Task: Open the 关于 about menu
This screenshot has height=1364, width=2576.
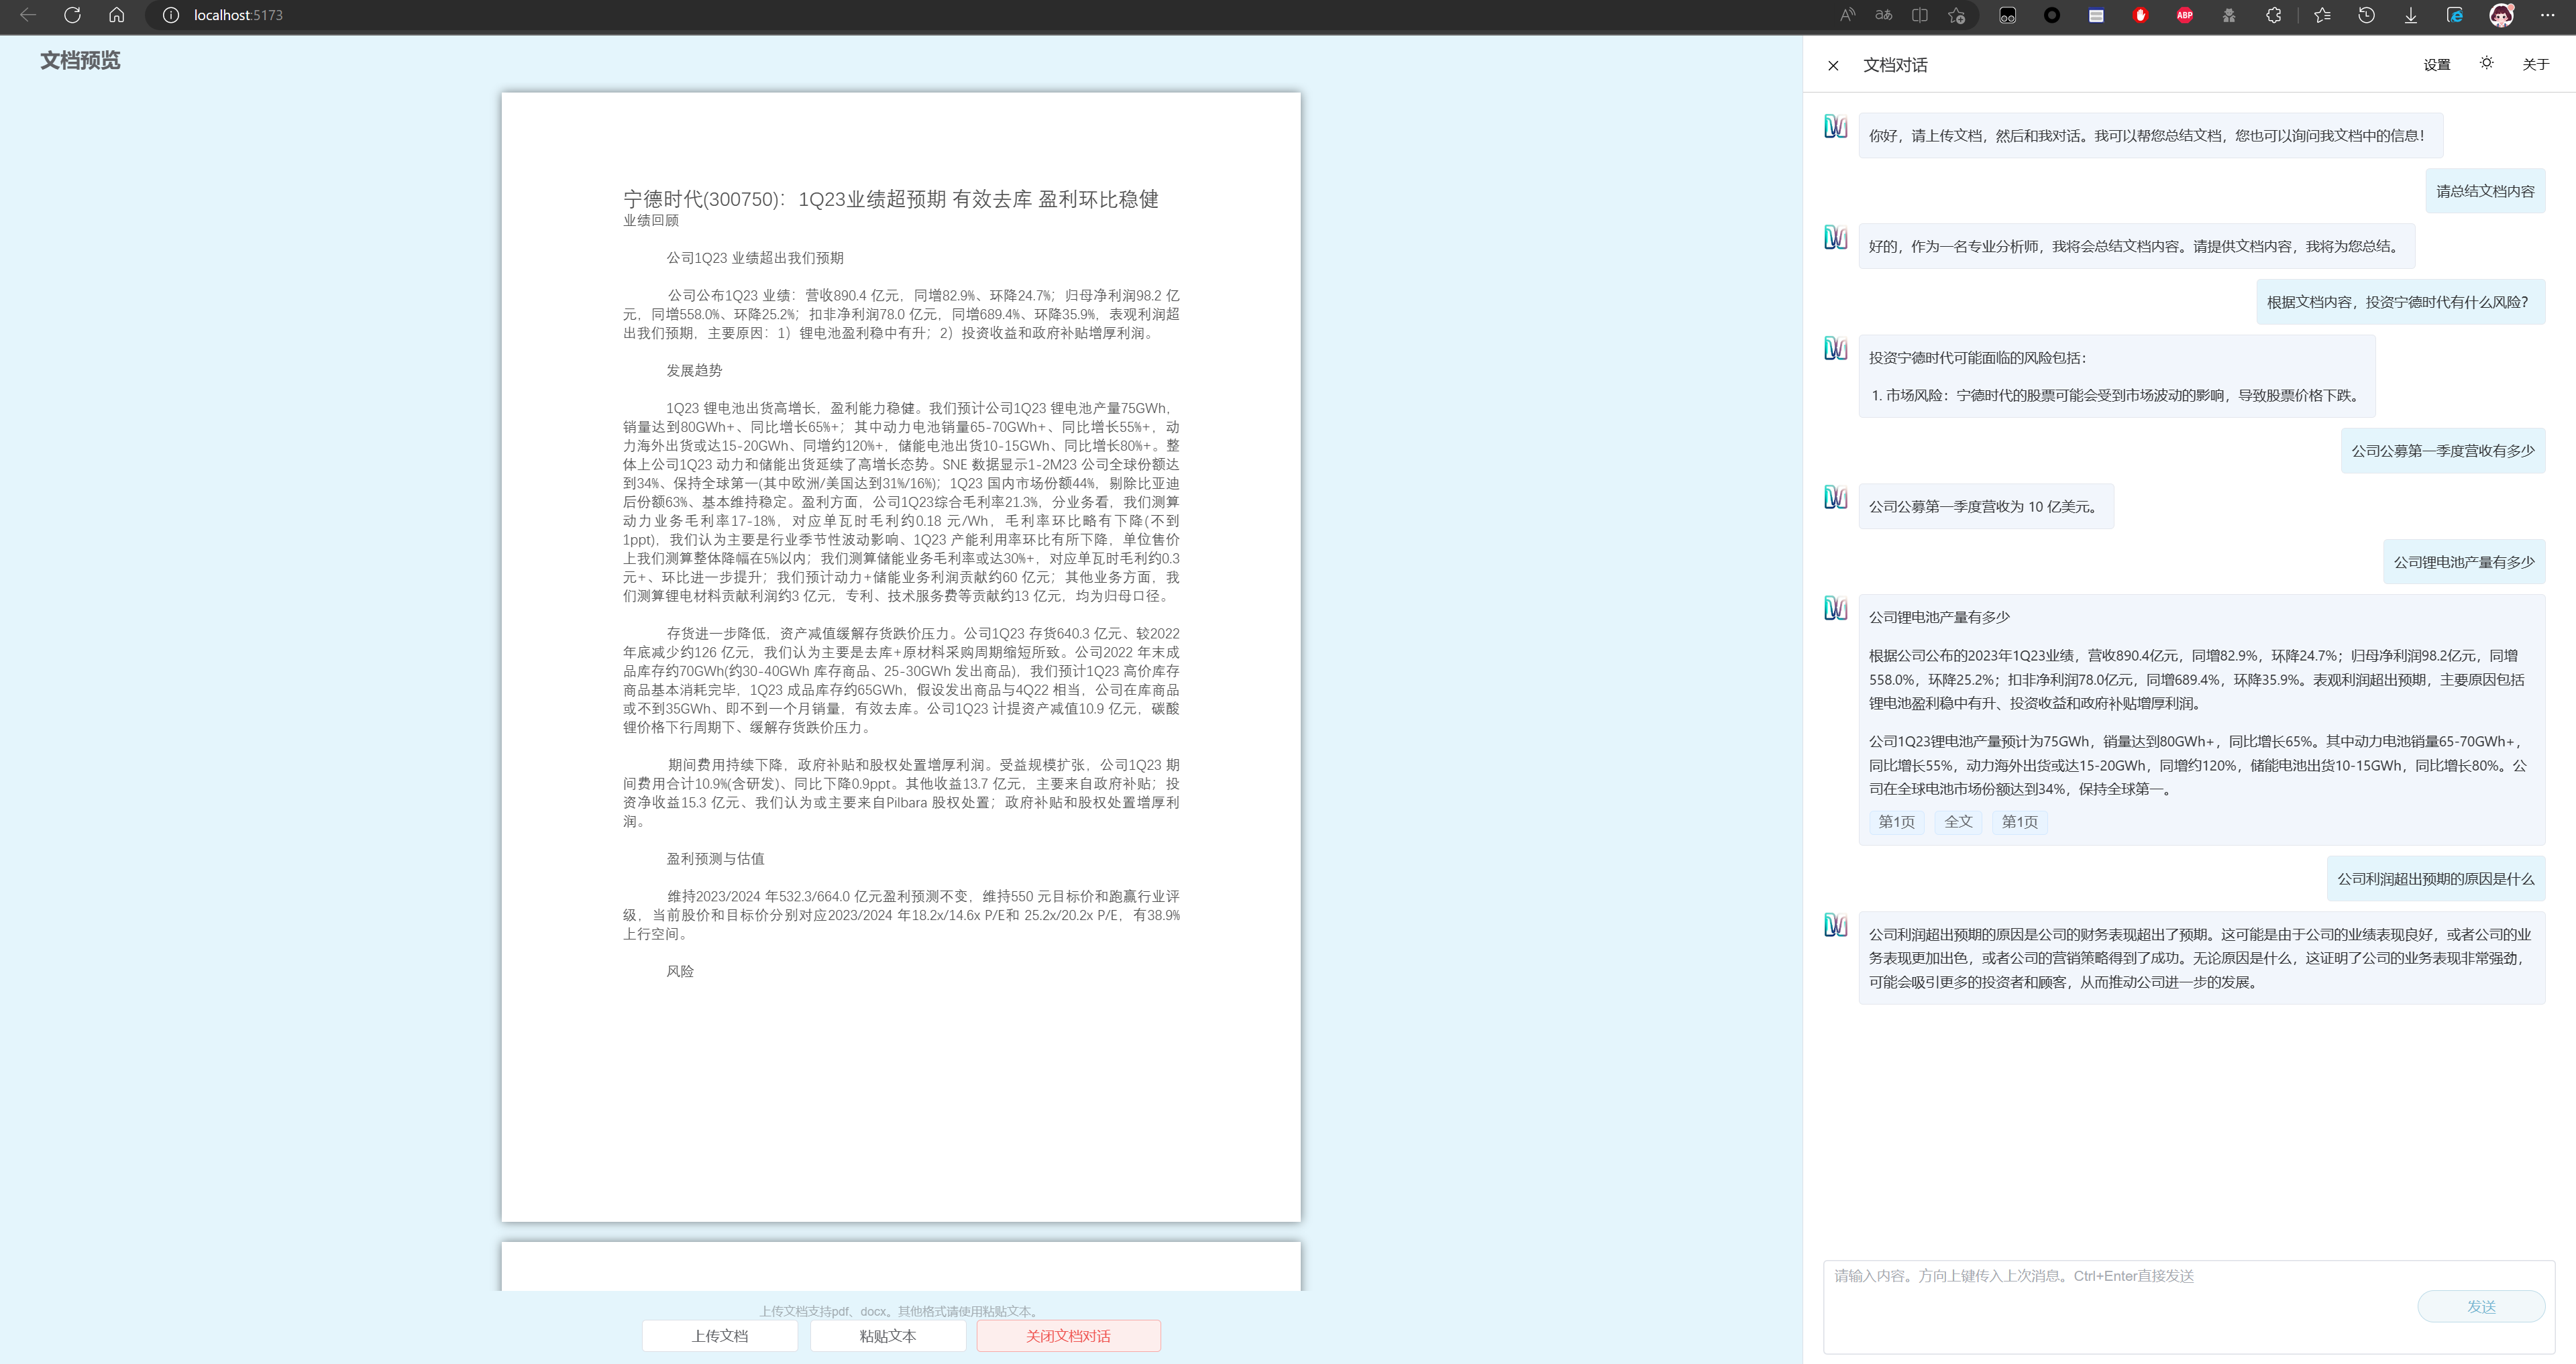Action: click(x=2535, y=65)
